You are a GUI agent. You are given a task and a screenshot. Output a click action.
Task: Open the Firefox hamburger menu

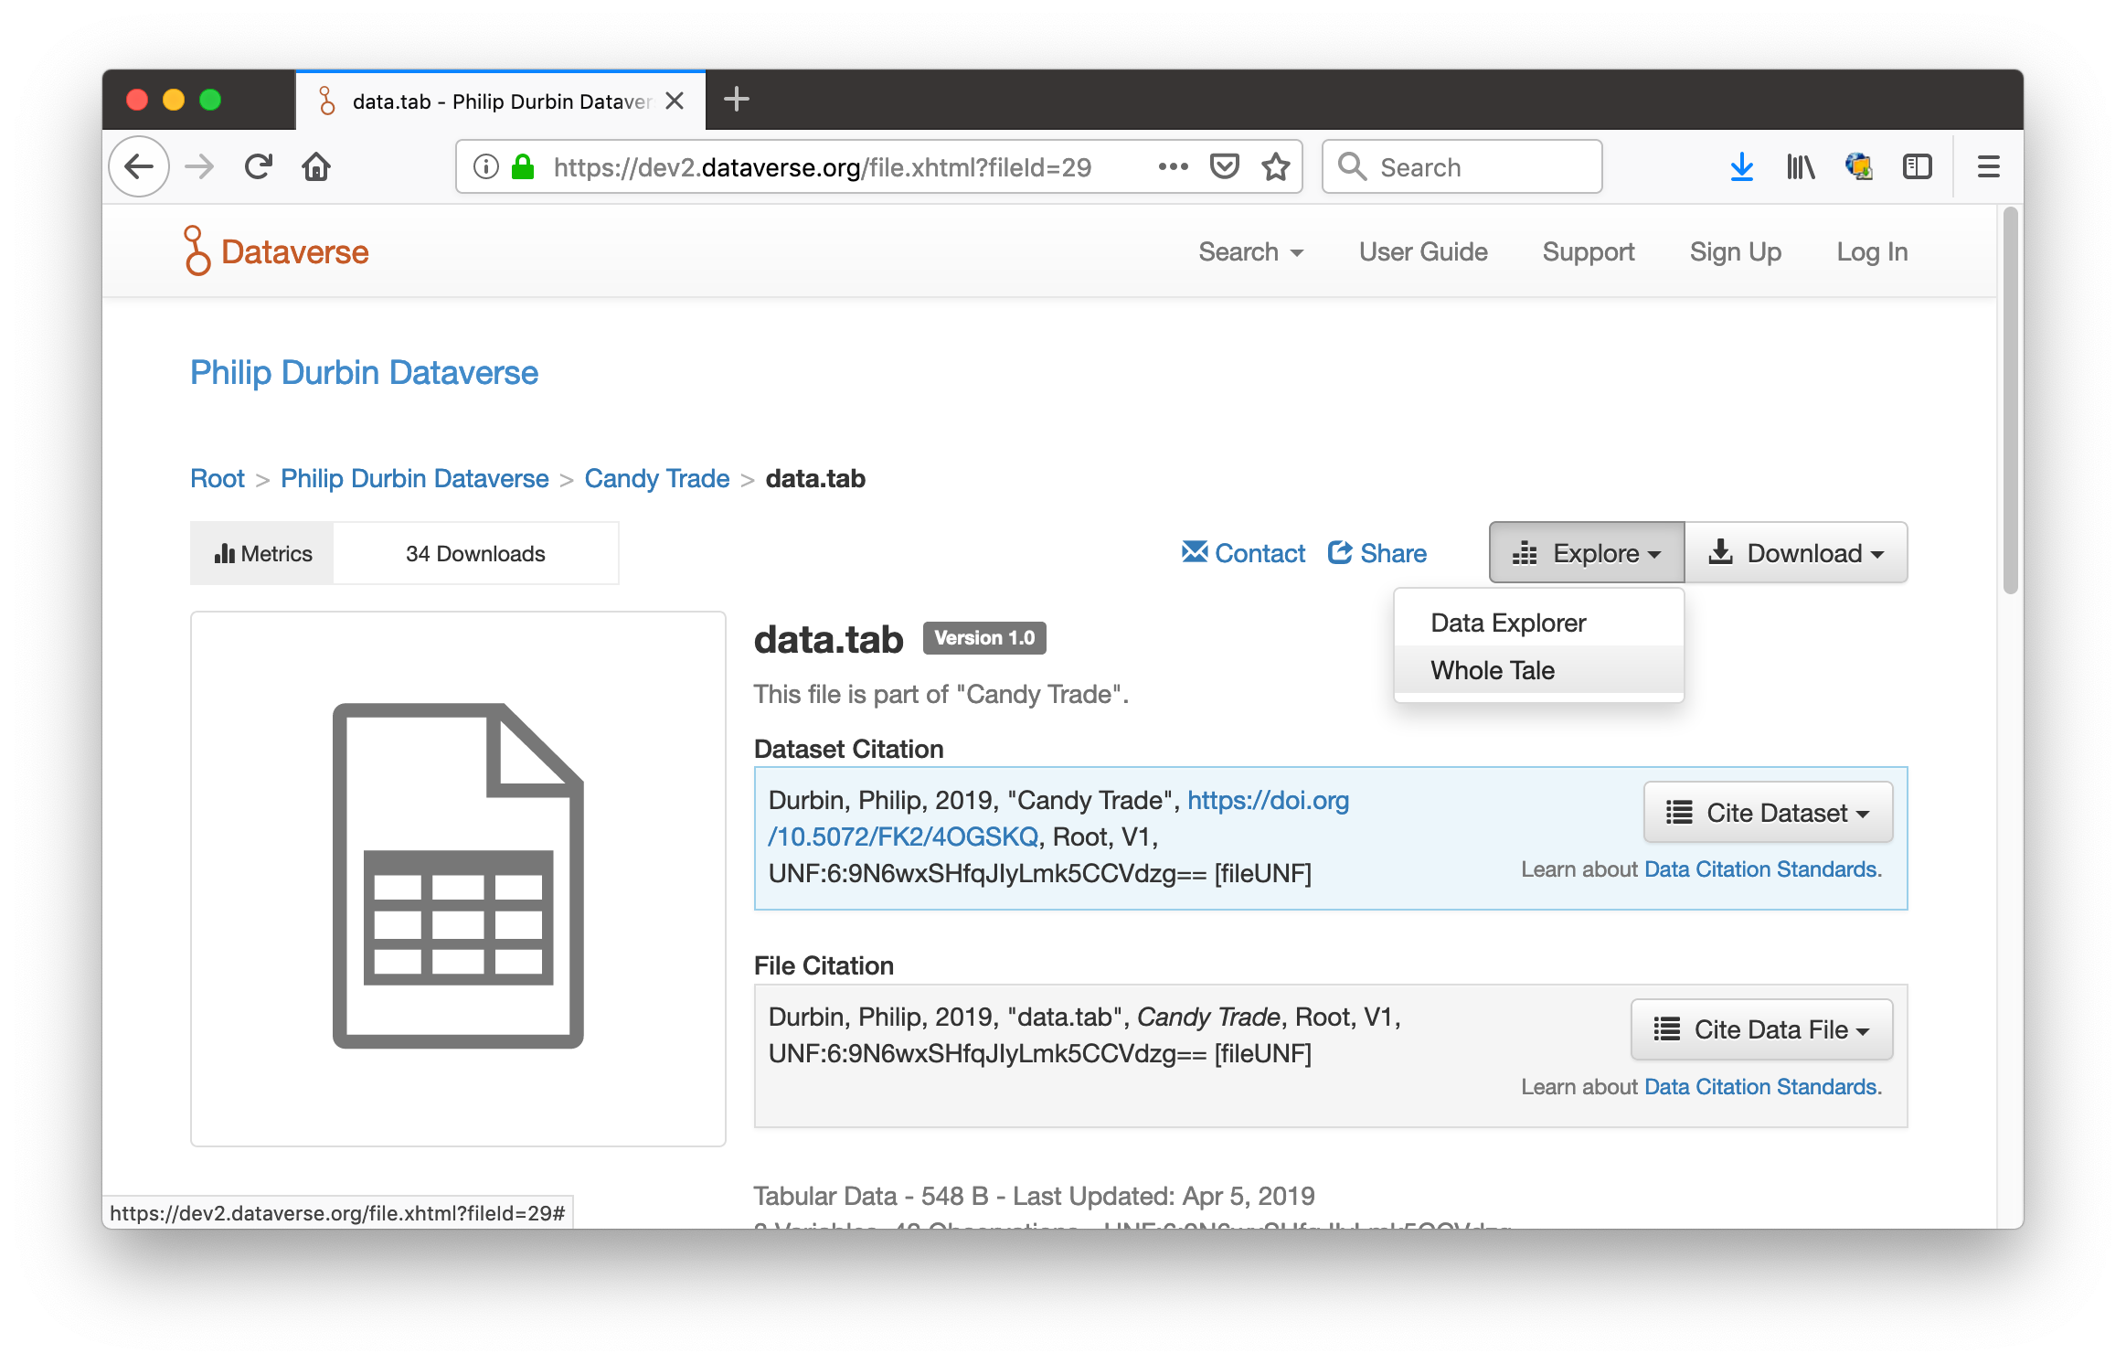(1989, 167)
